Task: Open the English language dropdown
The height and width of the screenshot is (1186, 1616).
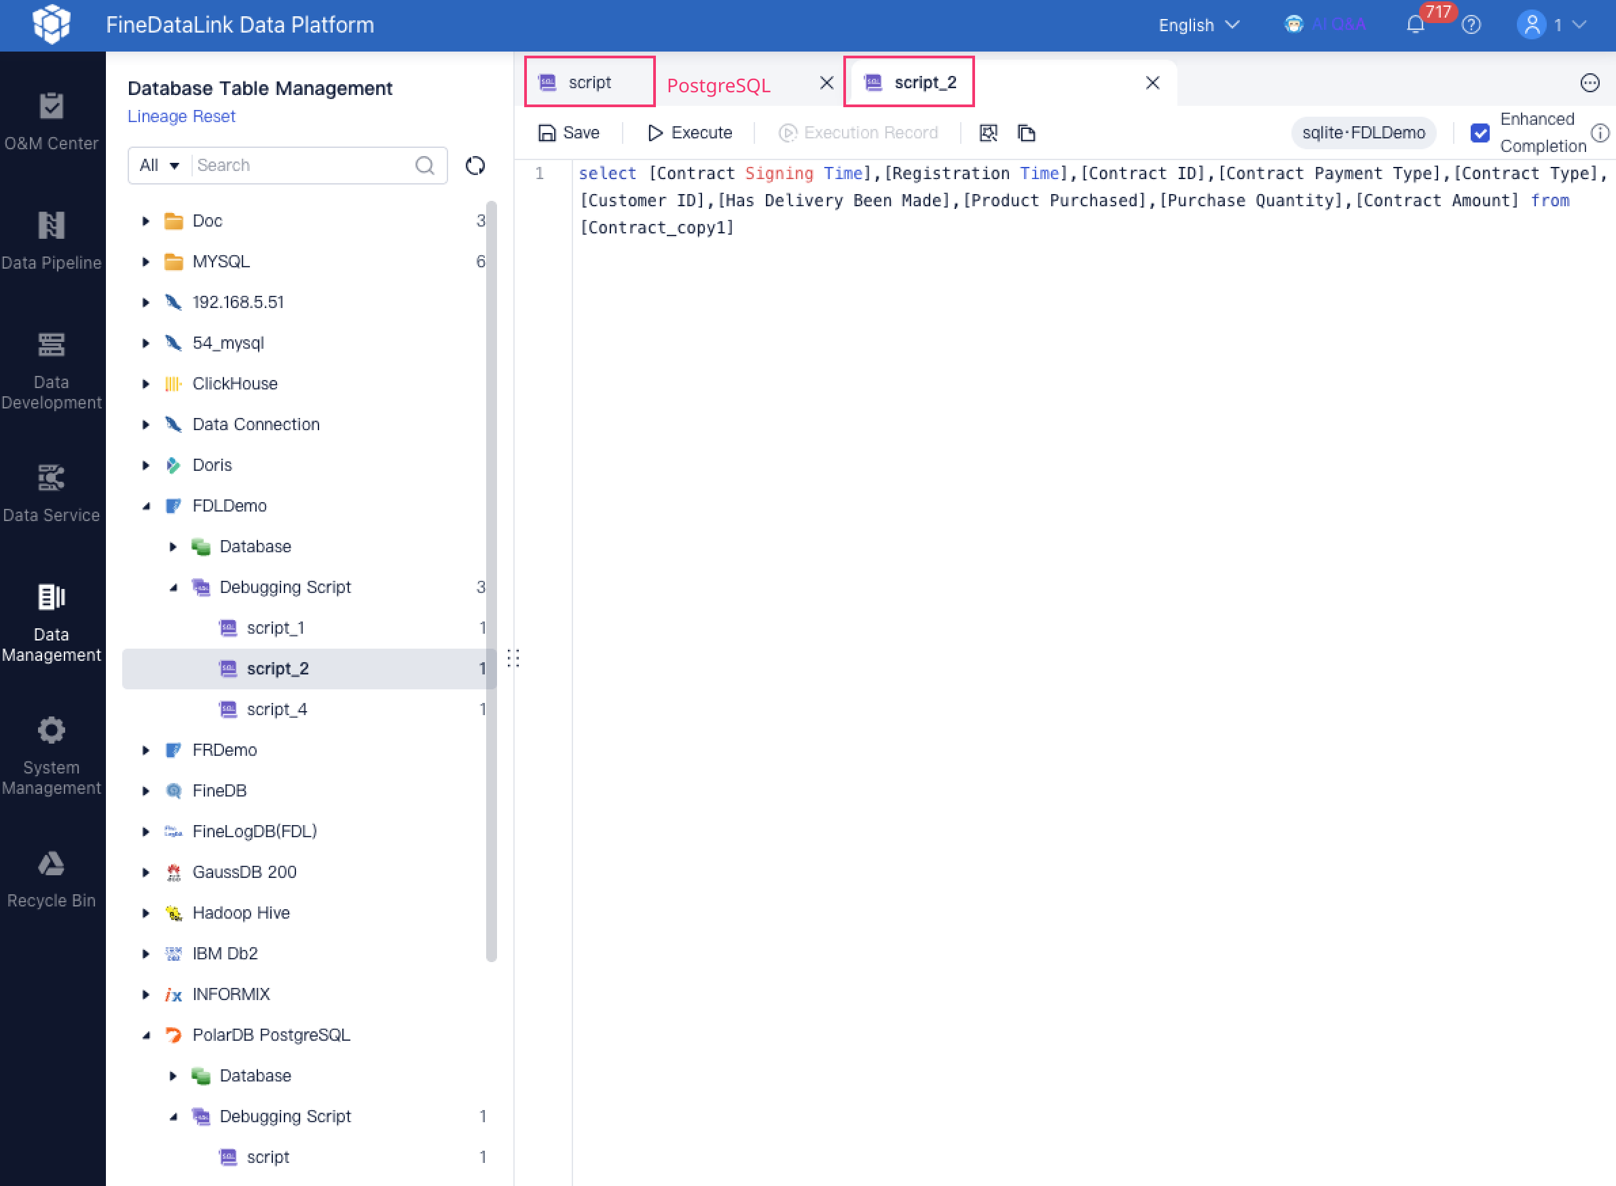Action: coord(1198,25)
